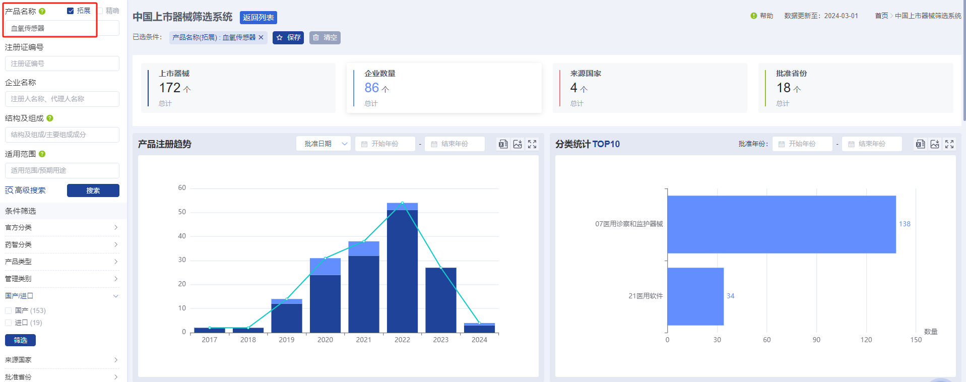Select the 批准省份 18 summary card
Viewport: 966px width, 382px height.
tap(856, 88)
